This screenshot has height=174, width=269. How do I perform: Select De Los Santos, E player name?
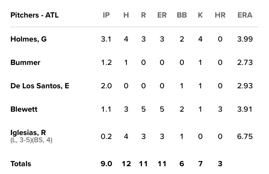click(40, 86)
